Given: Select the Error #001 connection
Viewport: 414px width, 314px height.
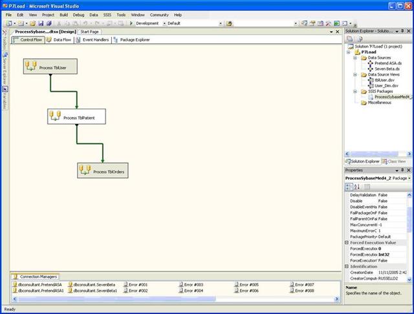Looking at the screenshot, I should coord(136,284).
